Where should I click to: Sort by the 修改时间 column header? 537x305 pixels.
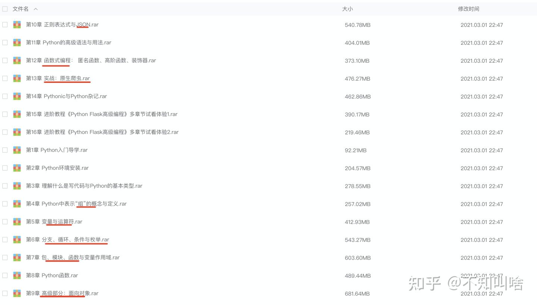[468, 9]
